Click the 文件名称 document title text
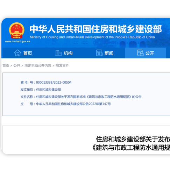Viewport: 170px width, 170px height. pyautogui.click(x=89, y=97)
